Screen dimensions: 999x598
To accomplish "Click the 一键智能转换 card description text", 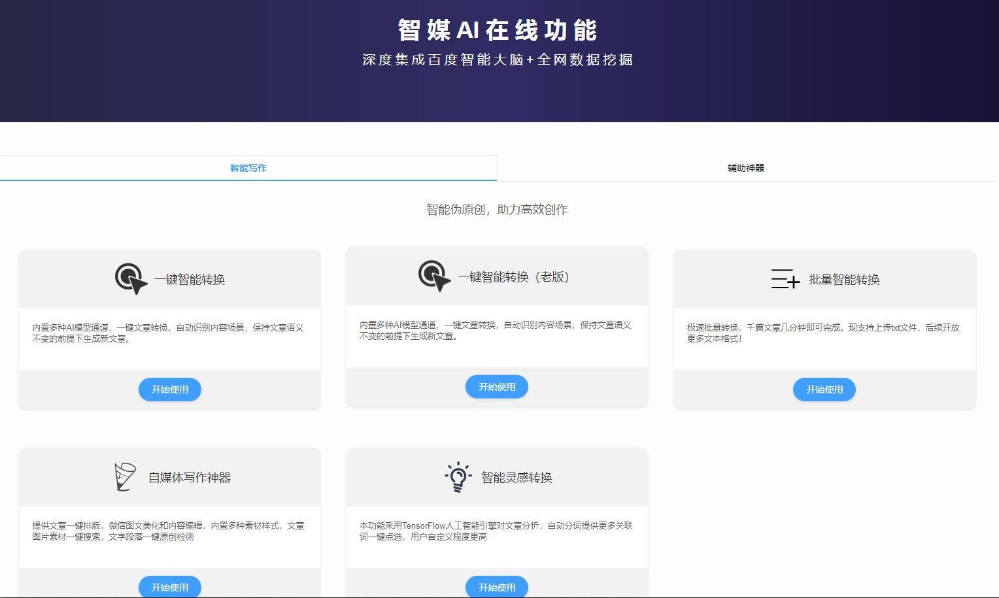I will [168, 333].
